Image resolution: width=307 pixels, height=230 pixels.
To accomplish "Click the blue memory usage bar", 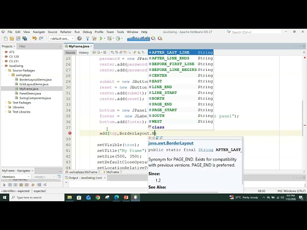I will pyautogui.click(x=139, y=38).
